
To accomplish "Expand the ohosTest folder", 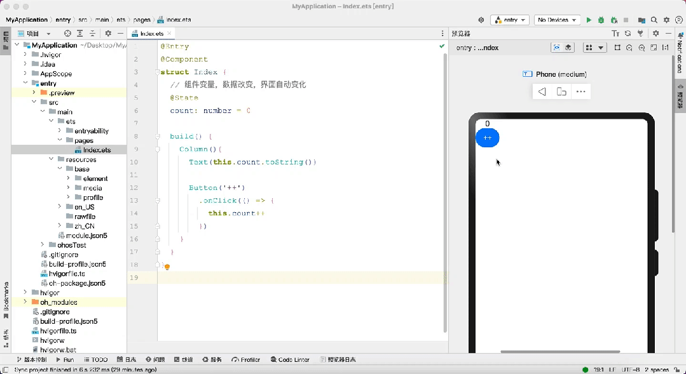I will (x=42, y=244).
